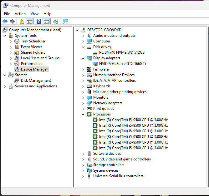The width and height of the screenshot is (209, 196).
Task: Click the blue Help question-mark icon
Action: (x=39, y=21)
